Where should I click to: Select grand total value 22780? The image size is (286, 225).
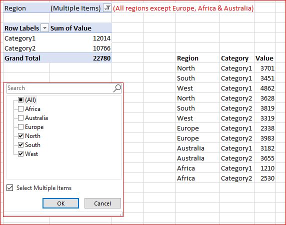[80, 58]
